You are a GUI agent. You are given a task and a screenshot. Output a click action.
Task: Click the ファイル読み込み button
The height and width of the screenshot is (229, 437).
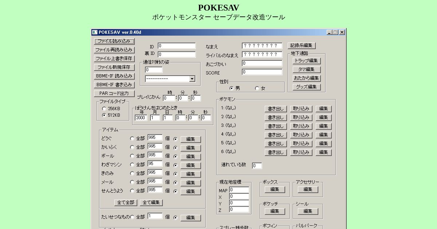point(114,41)
